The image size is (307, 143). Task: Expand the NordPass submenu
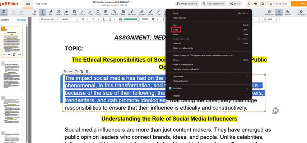coord(209,88)
